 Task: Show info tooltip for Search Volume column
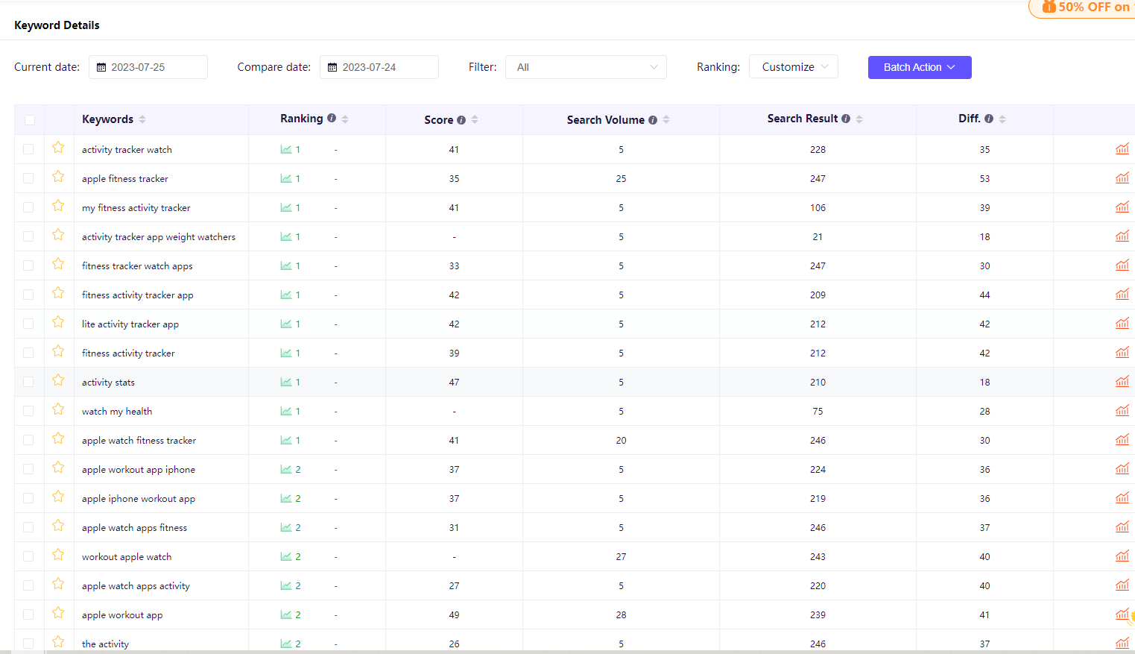pos(653,120)
